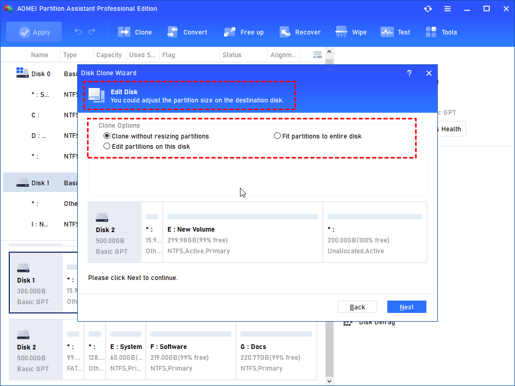This screenshot has width=515, height=386.
Task: Open column view options list icon
Action: tap(318, 55)
